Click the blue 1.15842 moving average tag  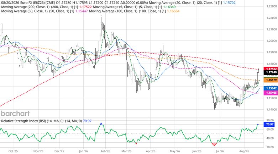coord(271,88)
